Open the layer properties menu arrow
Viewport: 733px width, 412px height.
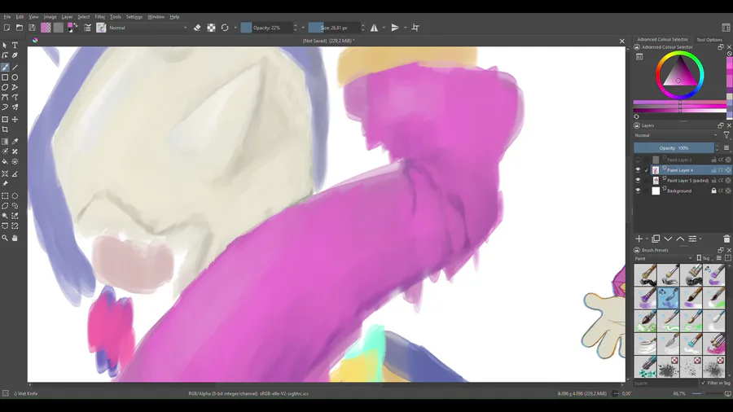click(x=700, y=239)
